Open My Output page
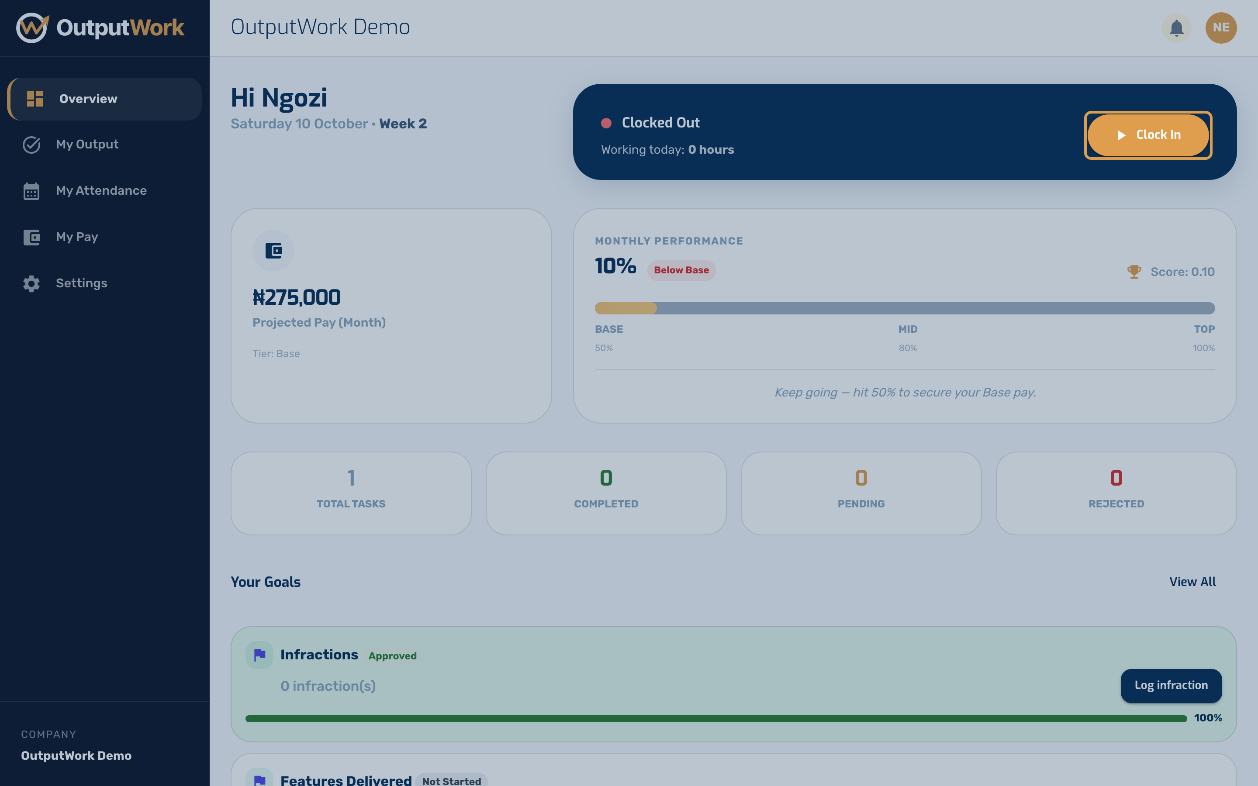1258x786 pixels. pos(104,145)
